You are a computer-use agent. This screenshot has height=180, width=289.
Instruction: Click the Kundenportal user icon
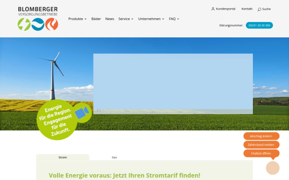pyautogui.click(x=213, y=9)
